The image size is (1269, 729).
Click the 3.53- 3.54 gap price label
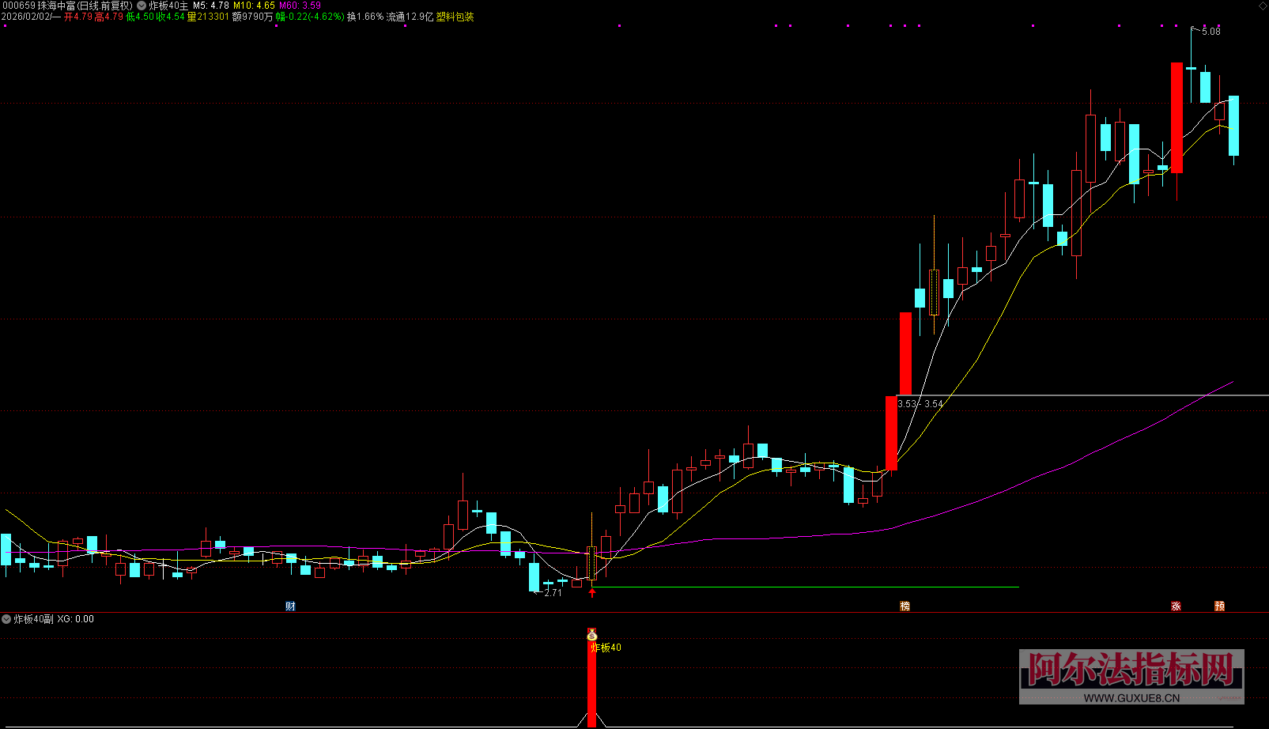point(920,404)
